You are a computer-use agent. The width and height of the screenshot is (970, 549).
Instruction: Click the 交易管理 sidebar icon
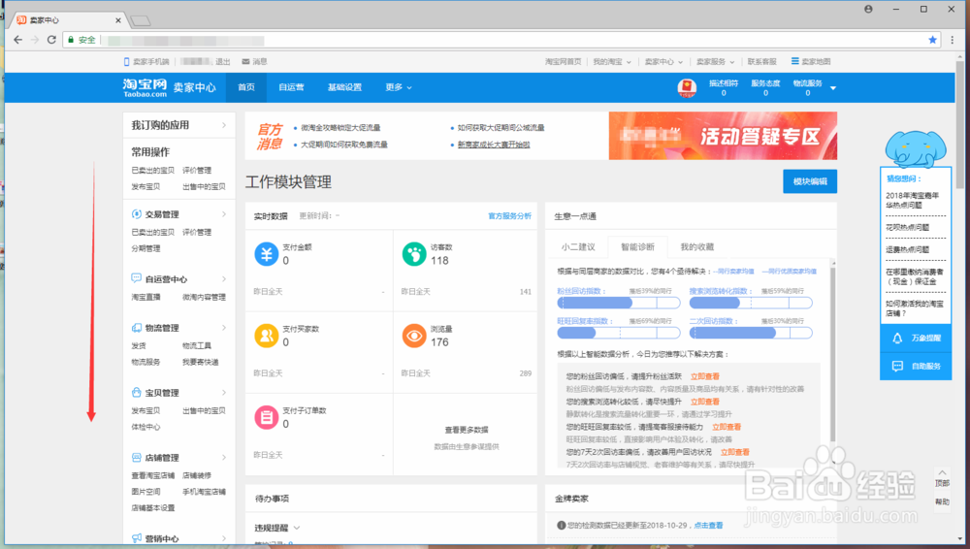[x=136, y=214]
